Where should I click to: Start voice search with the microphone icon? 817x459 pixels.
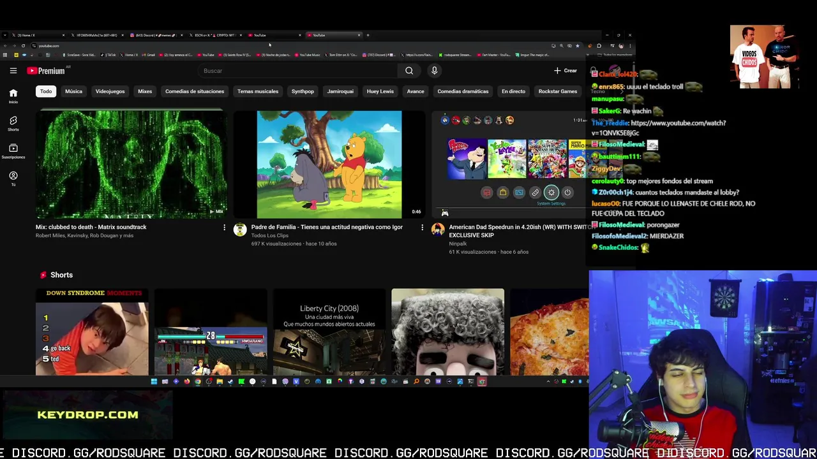[x=434, y=71]
